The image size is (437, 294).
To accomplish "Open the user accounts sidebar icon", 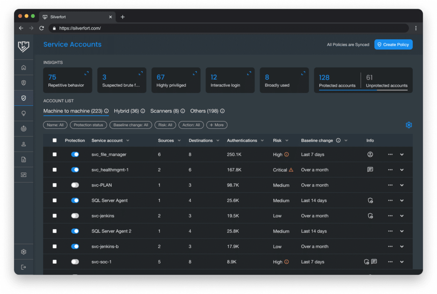I will (23, 144).
